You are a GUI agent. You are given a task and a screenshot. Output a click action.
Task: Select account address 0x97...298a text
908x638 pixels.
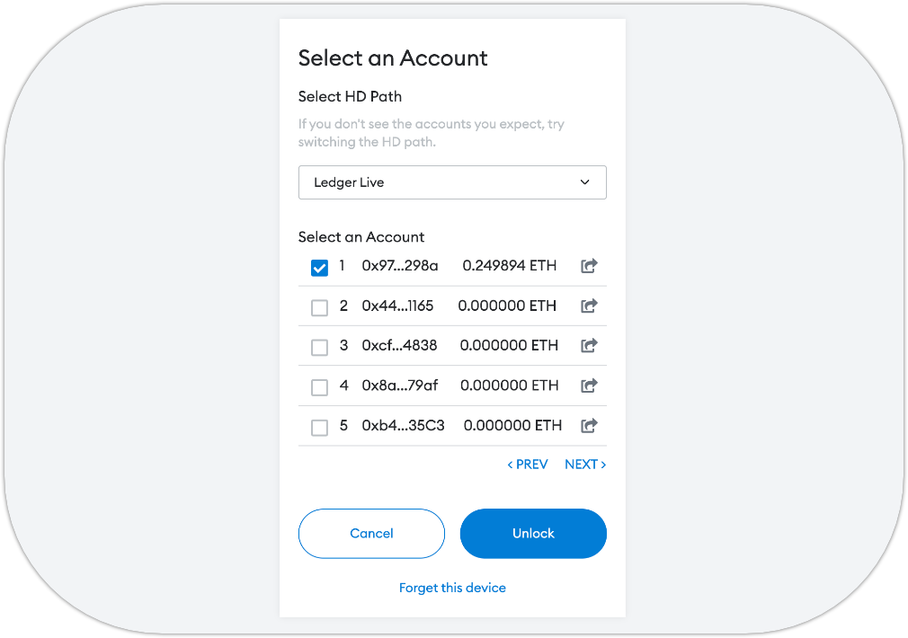[x=400, y=266]
